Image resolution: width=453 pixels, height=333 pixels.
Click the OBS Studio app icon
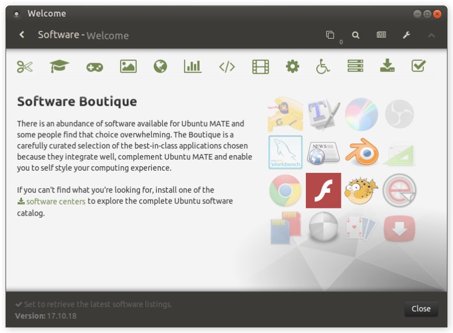(399, 114)
